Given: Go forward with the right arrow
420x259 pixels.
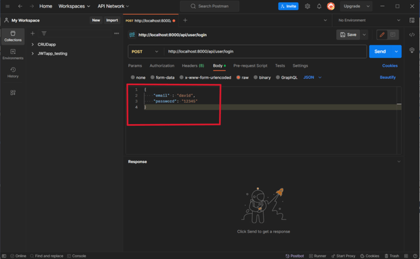Looking at the screenshot, I should 32,6.
